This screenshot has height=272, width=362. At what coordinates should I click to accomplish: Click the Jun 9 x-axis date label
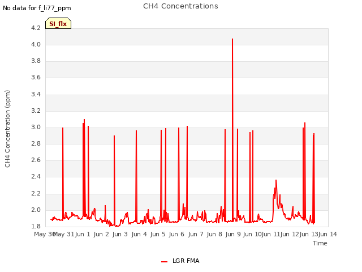(x=233, y=234)
